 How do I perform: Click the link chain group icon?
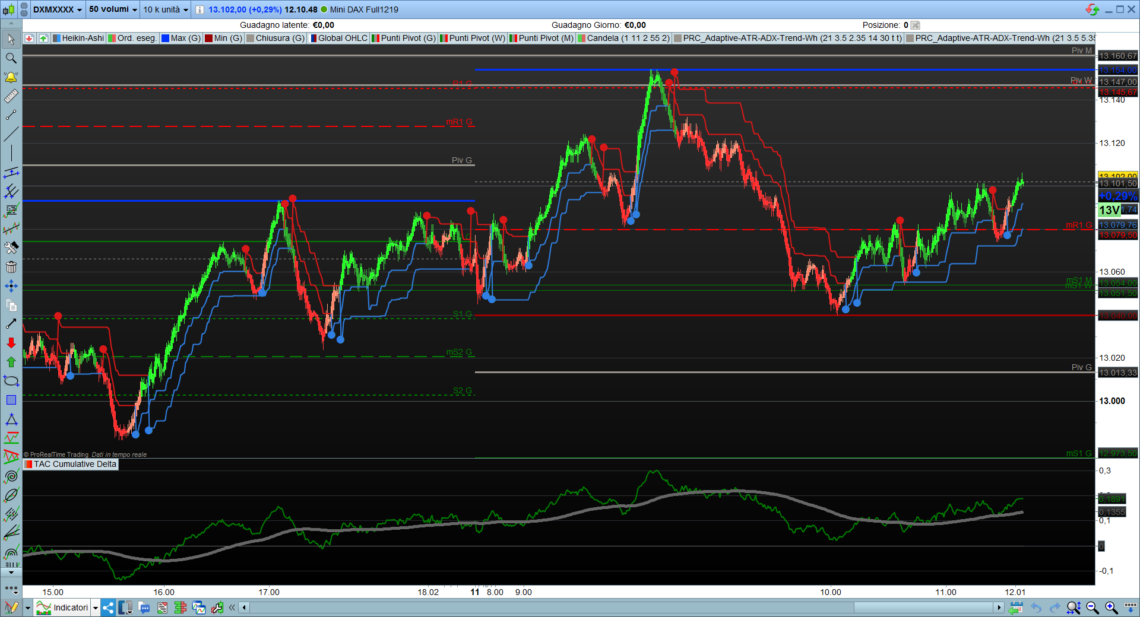(x=24, y=9)
